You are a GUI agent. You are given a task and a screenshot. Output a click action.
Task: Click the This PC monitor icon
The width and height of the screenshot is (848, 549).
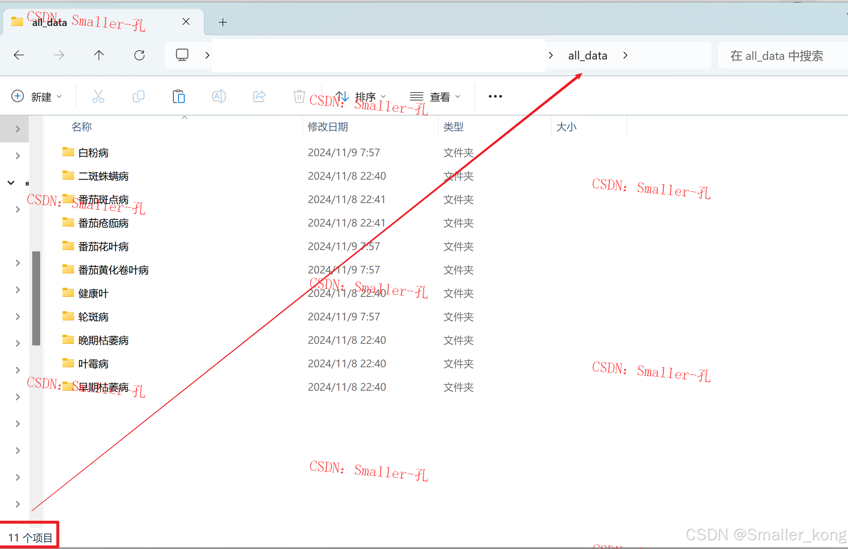[x=182, y=55]
